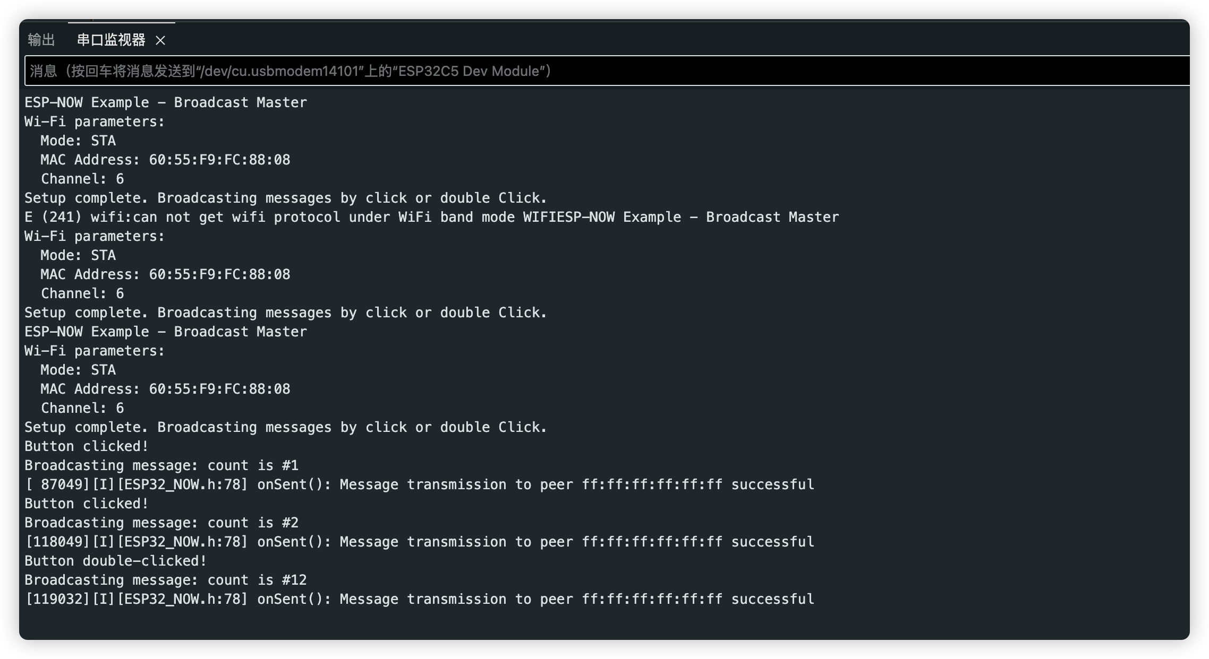
Task: Click the first 'Button clicked!' log line
Action: (x=87, y=446)
